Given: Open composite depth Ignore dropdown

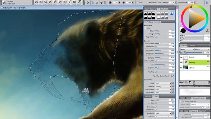Looking at the screenshot, I should pos(202,49).
